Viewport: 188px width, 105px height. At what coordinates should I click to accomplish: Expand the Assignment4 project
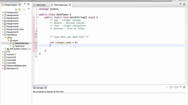[x=3, y=21]
